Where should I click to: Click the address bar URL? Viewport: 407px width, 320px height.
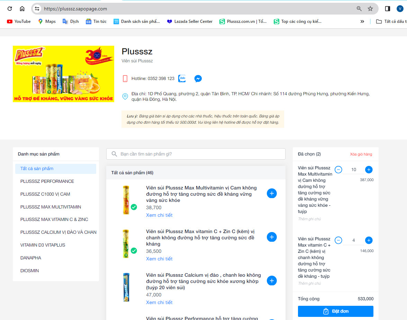point(75,9)
